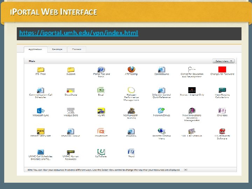Image resolution: width=252 pixels, height=189 pixels.
Task: Open Center for Education and Development
Action: [192, 70]
